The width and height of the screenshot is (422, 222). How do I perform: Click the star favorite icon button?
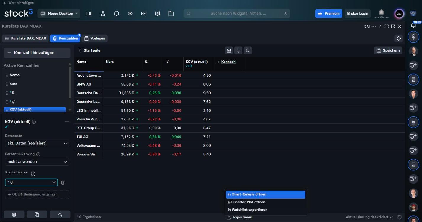coord(60,215)
